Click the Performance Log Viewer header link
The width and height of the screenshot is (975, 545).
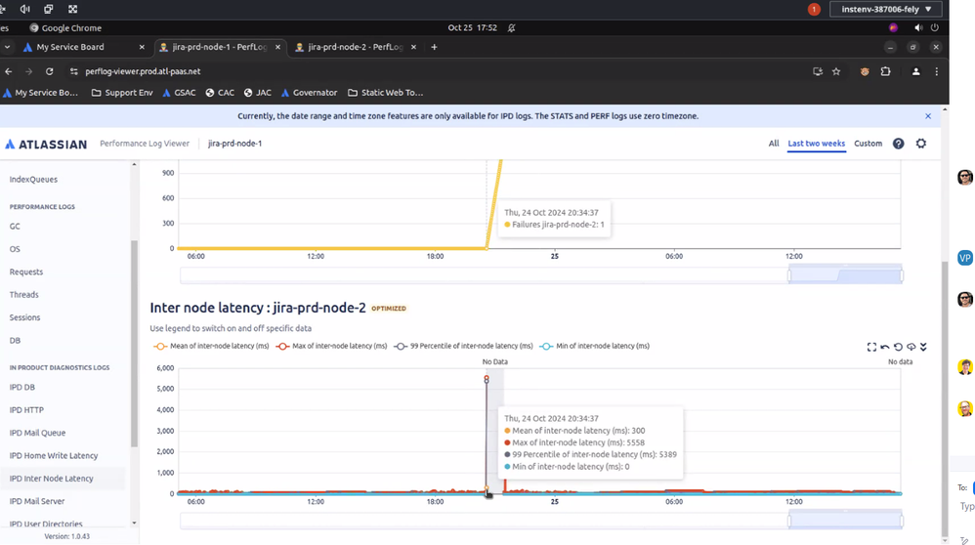(145, 144)
